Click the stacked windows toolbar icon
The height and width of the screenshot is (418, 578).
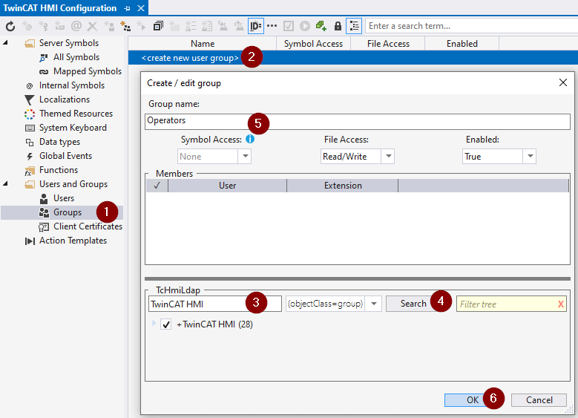pos(158,26)
